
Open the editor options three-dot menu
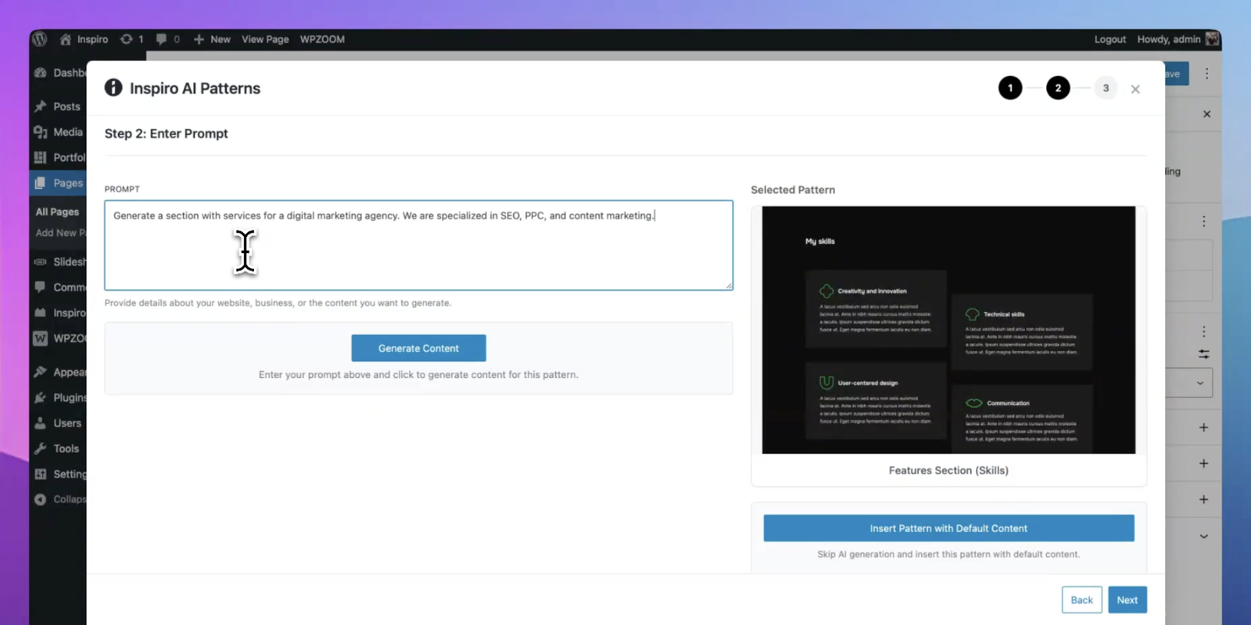click(x=1206, y=73)
